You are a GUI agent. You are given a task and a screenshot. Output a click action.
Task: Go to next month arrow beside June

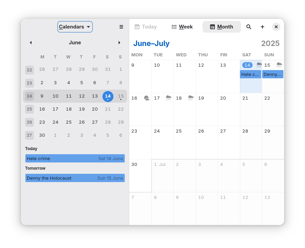click(119, 43)
